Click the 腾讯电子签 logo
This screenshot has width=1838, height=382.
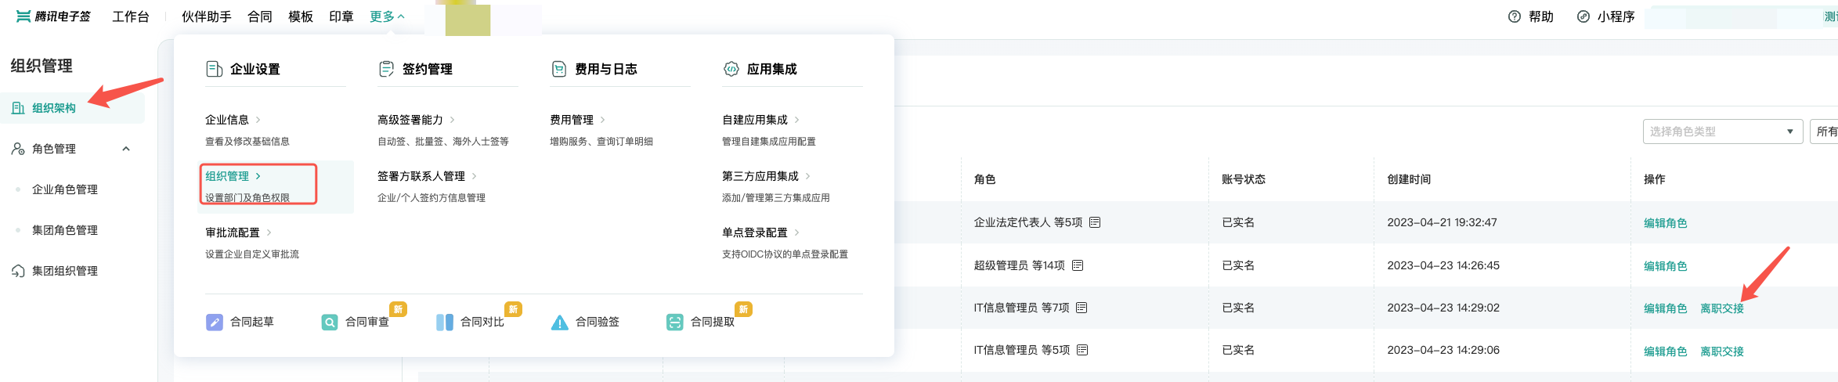click(x=53, y=16)
